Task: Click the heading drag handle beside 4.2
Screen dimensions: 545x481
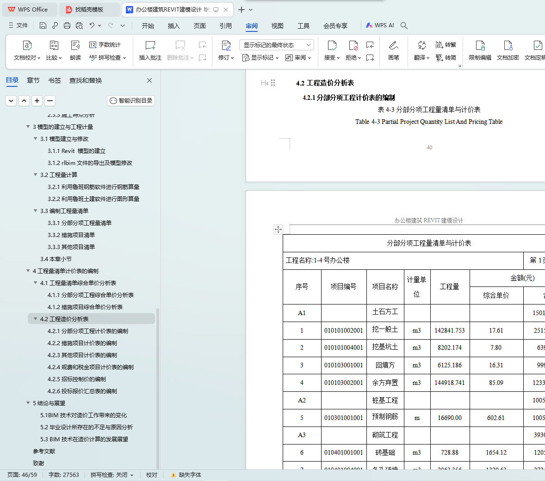Action: pos(273,83)
